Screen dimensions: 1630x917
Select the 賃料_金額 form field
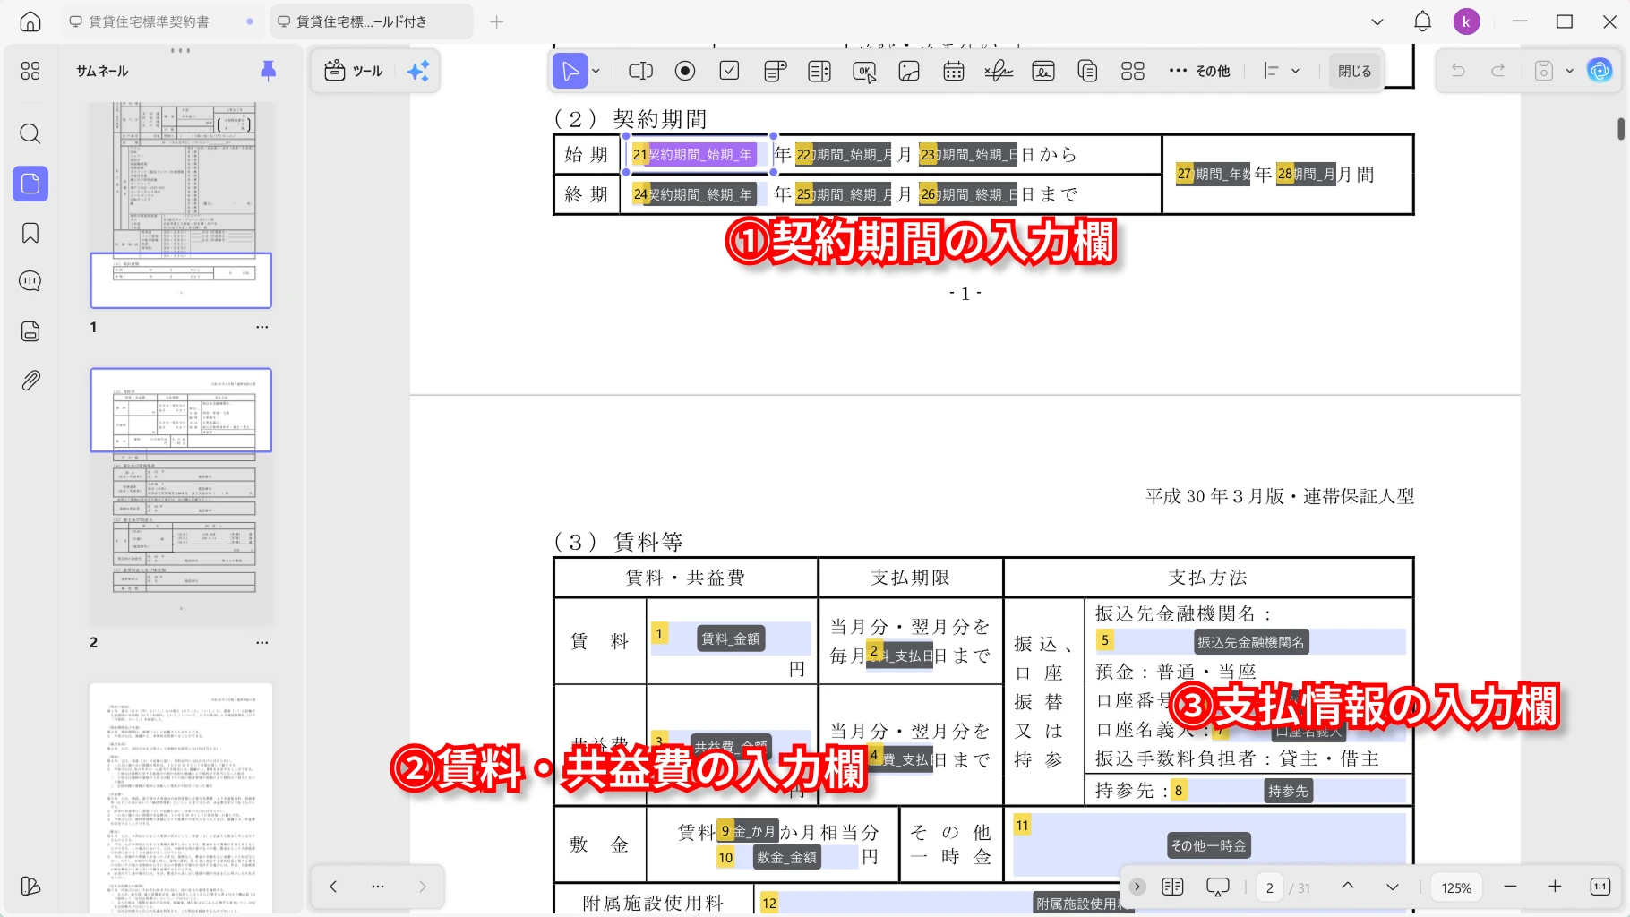[x=730, y=638]
